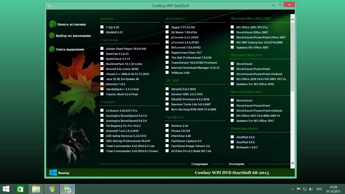Click the FastStone Capture 8.2 label
Image resolution: width=345 pixels, height=194 pixels.
click(186, 141)
